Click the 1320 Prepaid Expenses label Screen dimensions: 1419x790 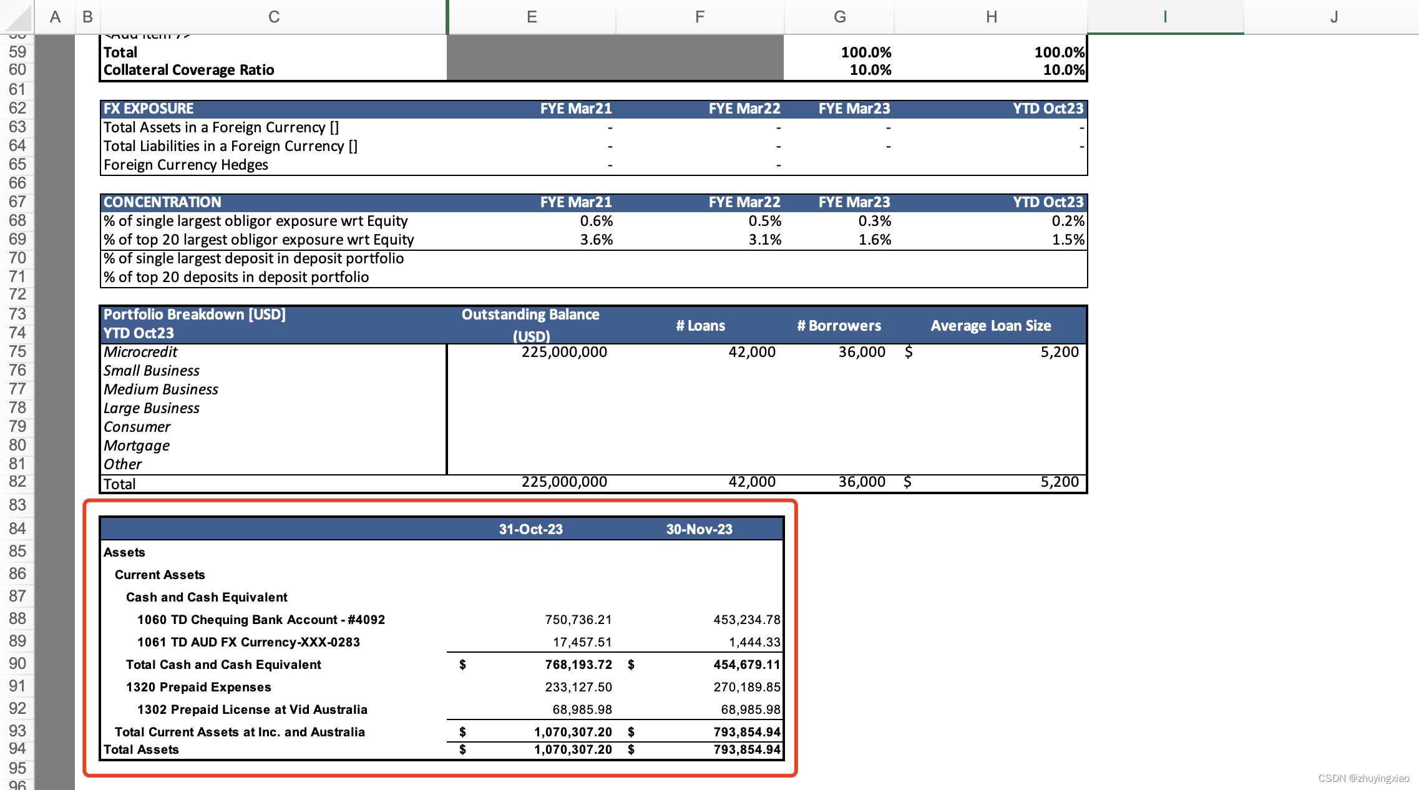198,687
